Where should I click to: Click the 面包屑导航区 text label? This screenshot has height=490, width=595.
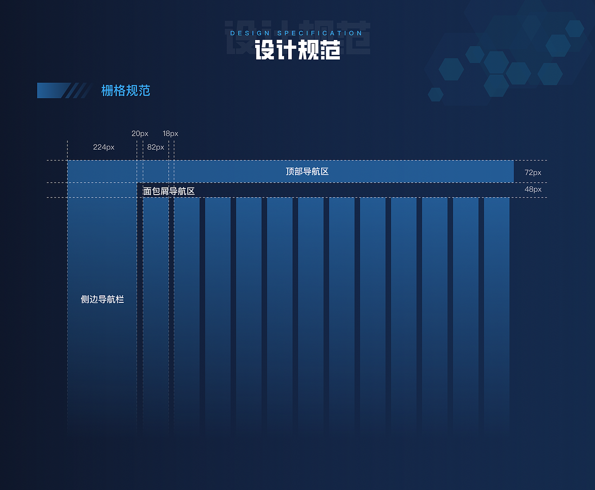(x=168, y=191)
